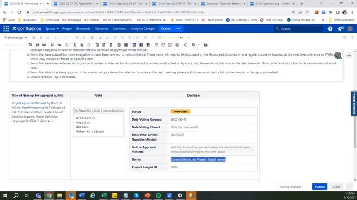The height and width of the screenshot is (200, 357).
Task: Open the Ballot Admin bookmark
Action: tap(212, 20)
